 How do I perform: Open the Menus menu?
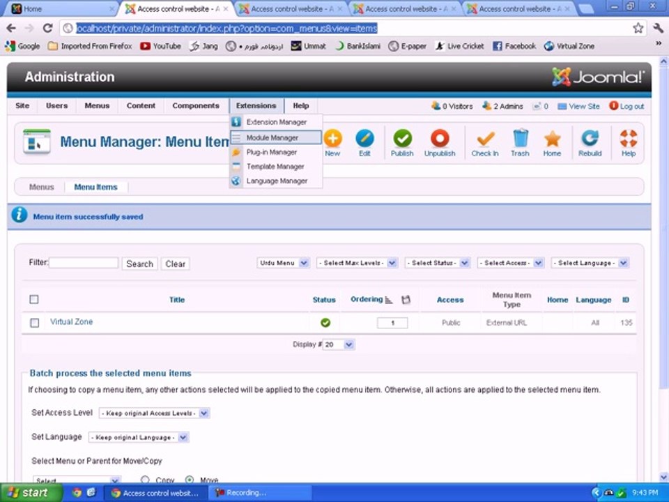point(97,106)
